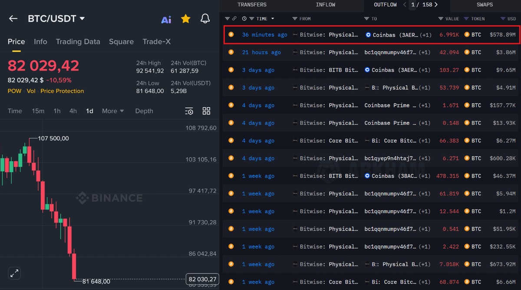Go to previous page arrow before 1 / 158
This screenshot has width=521, height=290.
pyautogui.click(x=405, y=5)
